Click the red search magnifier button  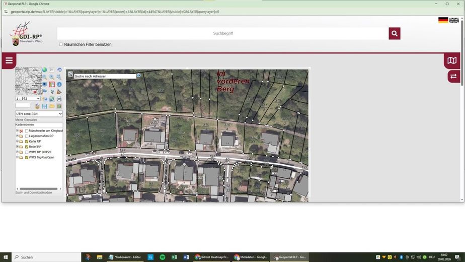[x=395, y=34]
